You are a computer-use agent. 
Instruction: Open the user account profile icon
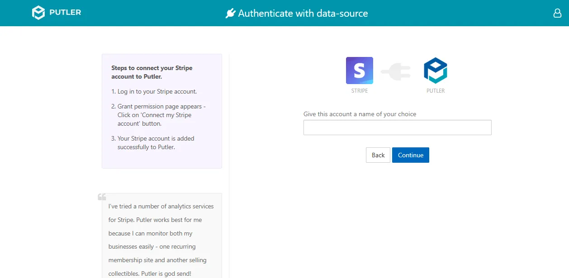557,13
